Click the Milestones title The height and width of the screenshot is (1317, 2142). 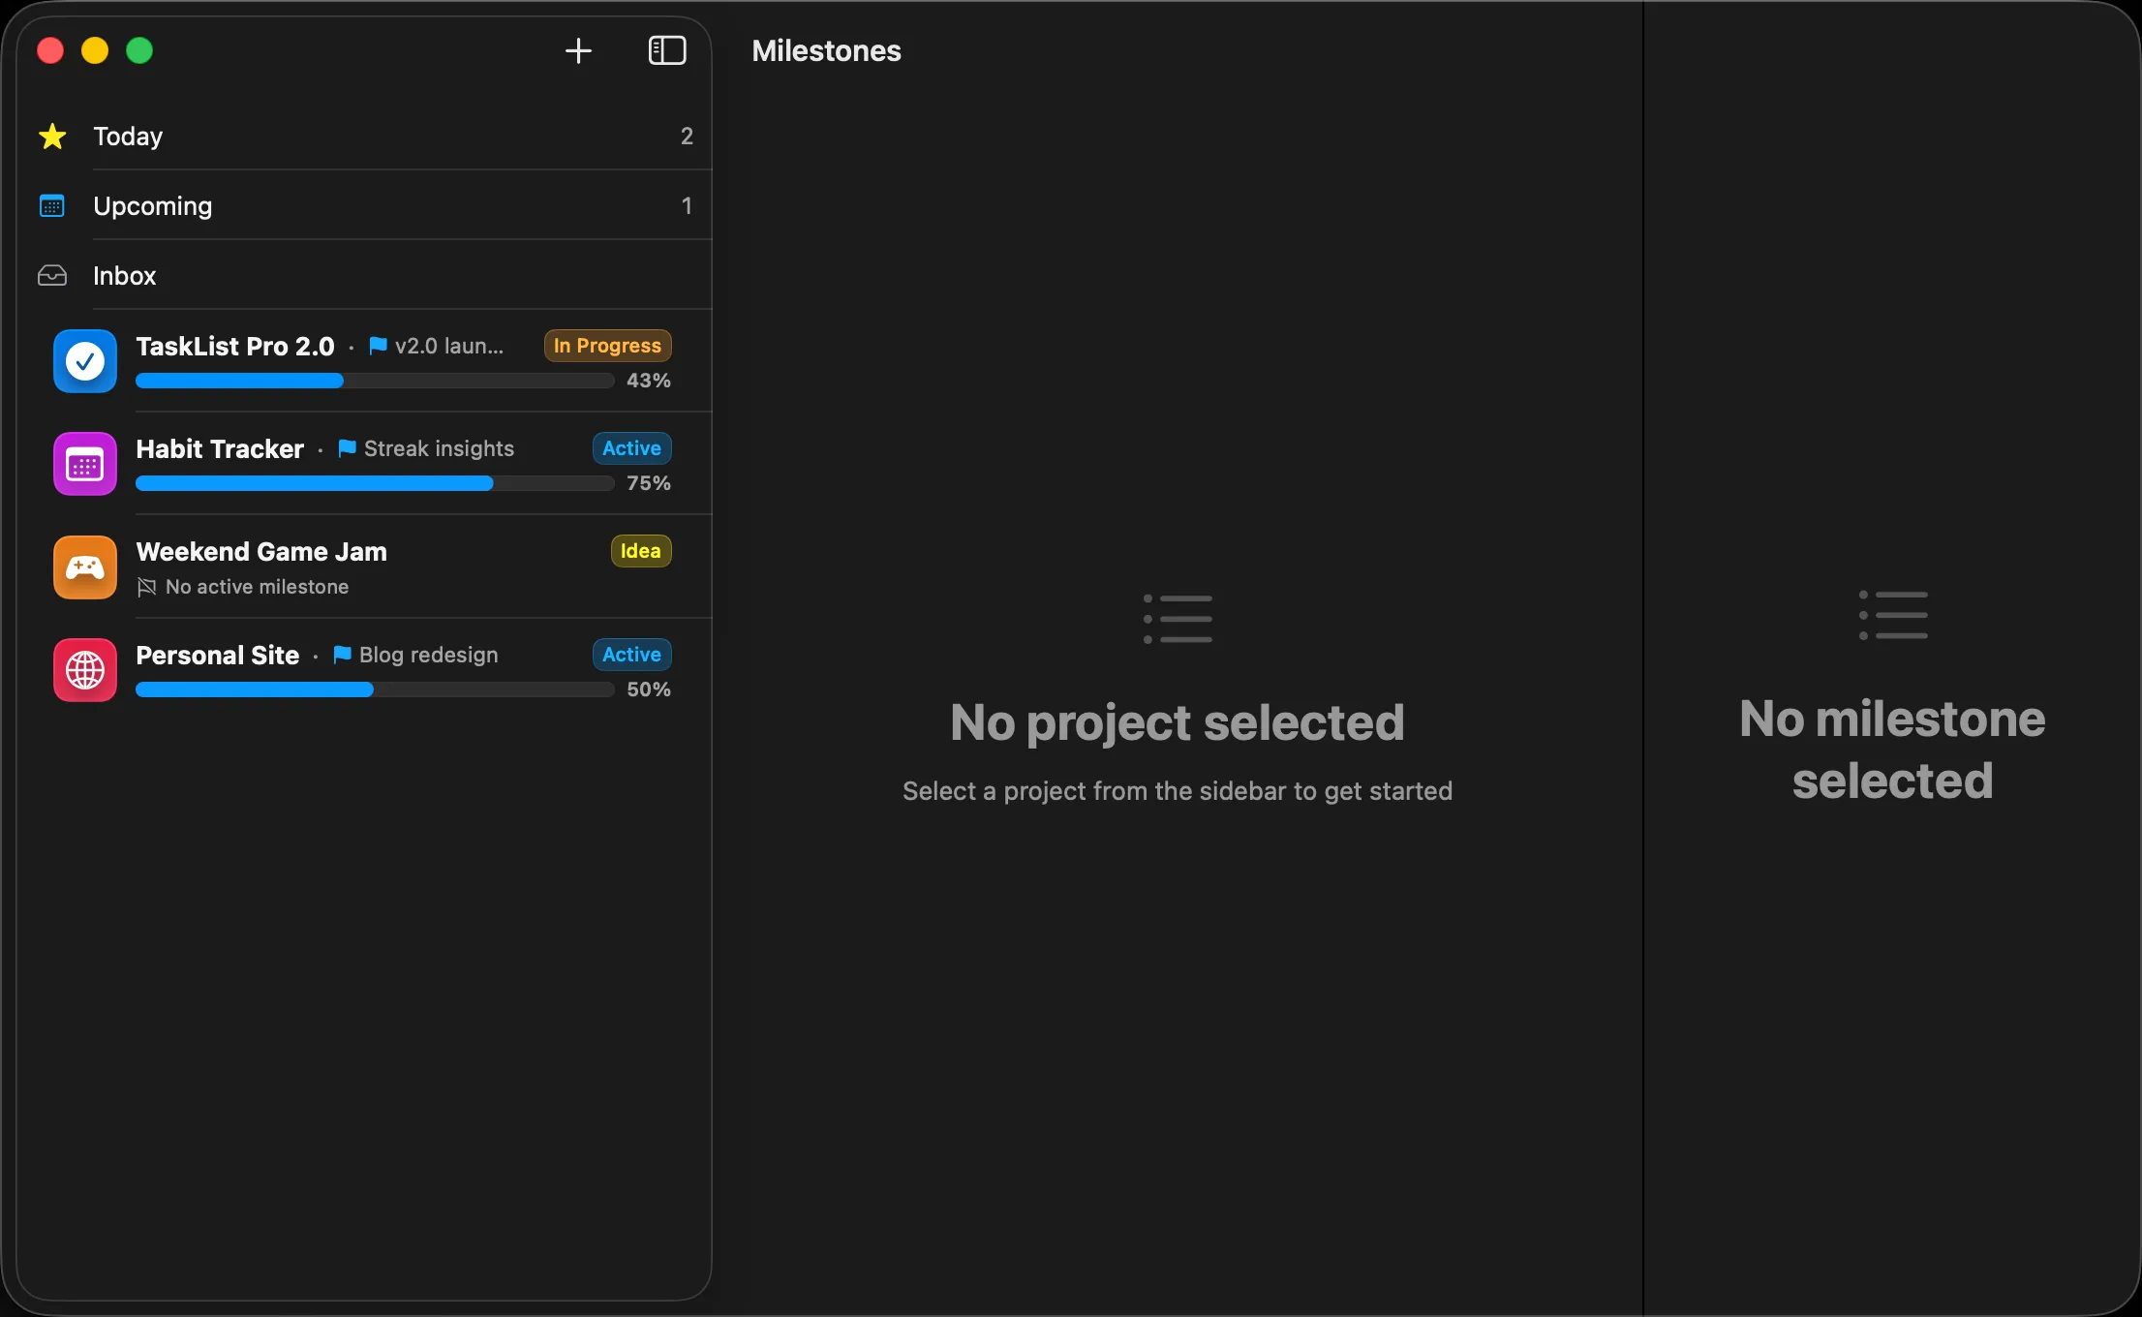click(826, 50)
